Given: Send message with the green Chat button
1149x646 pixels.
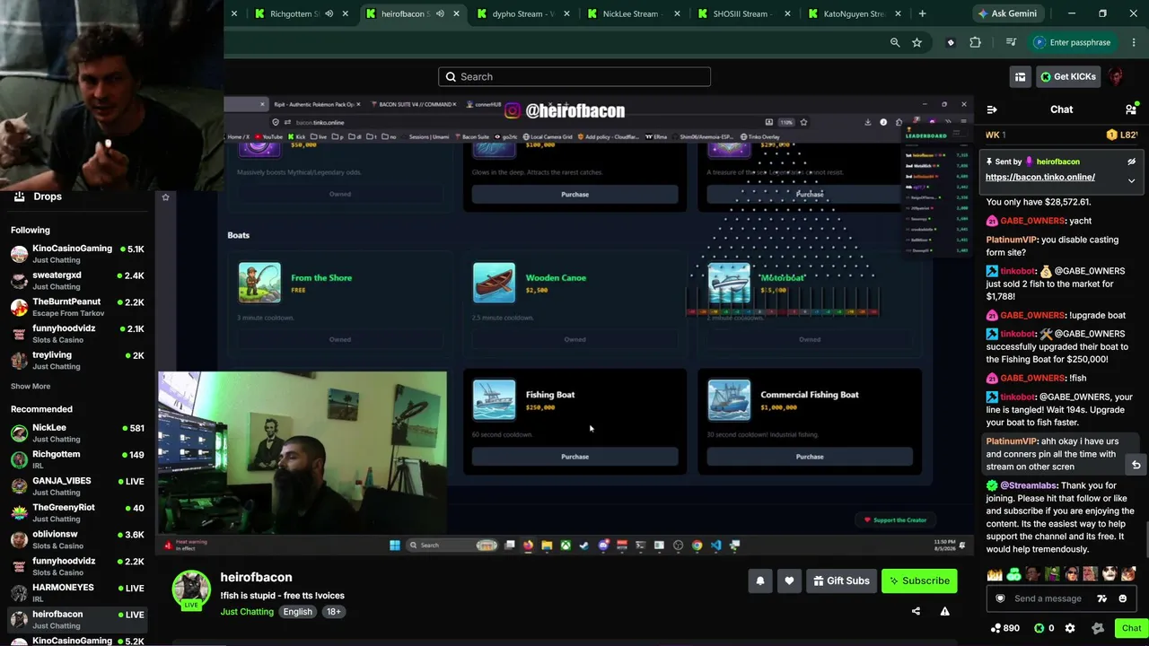Looking at the screenshot, I should tap(1131, 628).
